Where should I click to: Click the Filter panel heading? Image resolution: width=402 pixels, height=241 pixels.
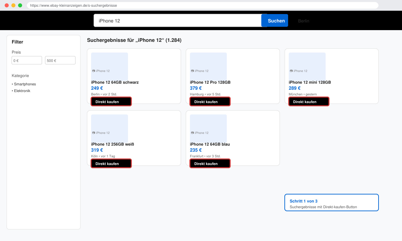click(17, 42)
